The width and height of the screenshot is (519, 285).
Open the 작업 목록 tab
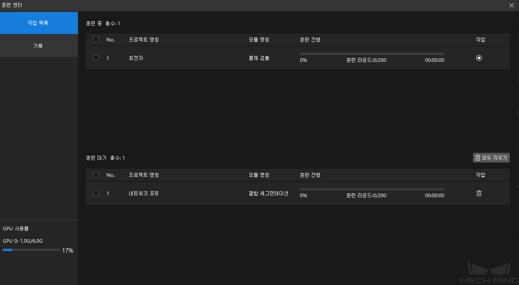(x=39, y=23)
